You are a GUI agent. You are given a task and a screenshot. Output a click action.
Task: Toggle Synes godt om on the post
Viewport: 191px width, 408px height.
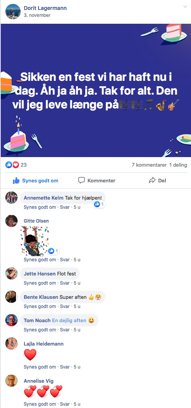pos(36,180)
